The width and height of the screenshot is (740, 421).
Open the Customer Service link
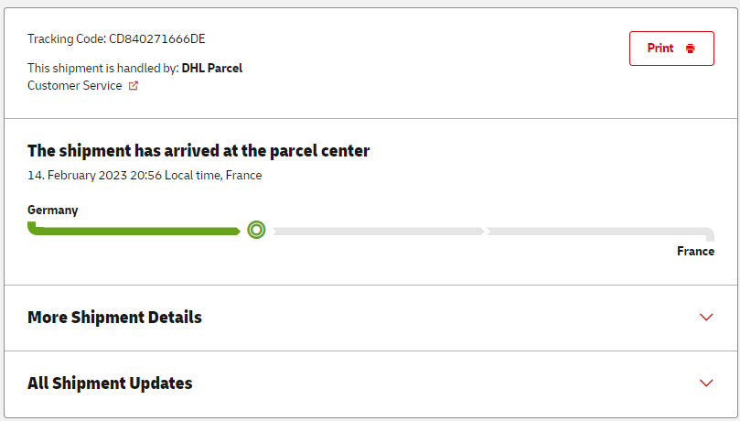coord(74,86)
